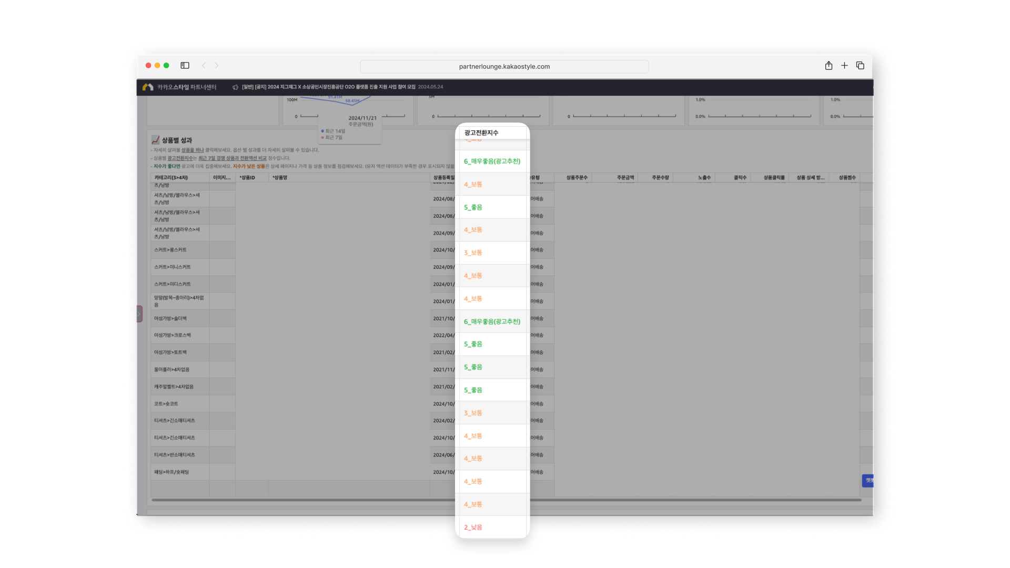Open the Safari share icon
Screen dimensions: 1010x568
coord(829,65)
